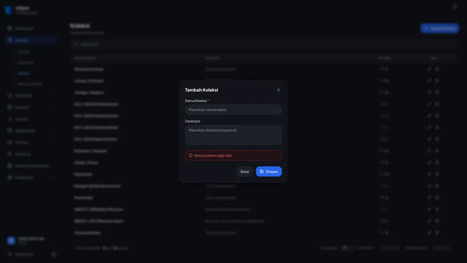Click the 'Nama koleksi wajib diisi.' error text

click(214, 155)
